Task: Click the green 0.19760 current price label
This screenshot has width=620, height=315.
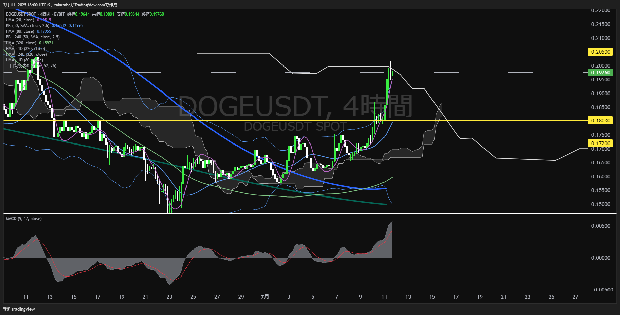Action: [x=600, y=73]
